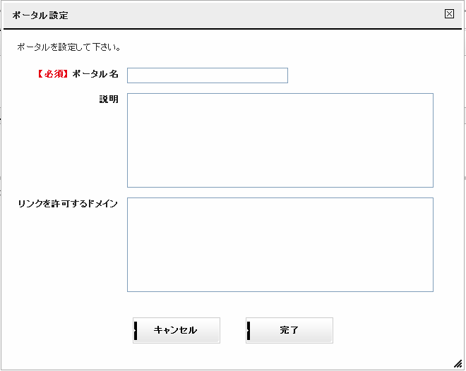The height and width of the screenshot is (371, 466).
Task: Click the ポータルを設定して下さい instruction text
Action: coord(68,47)
